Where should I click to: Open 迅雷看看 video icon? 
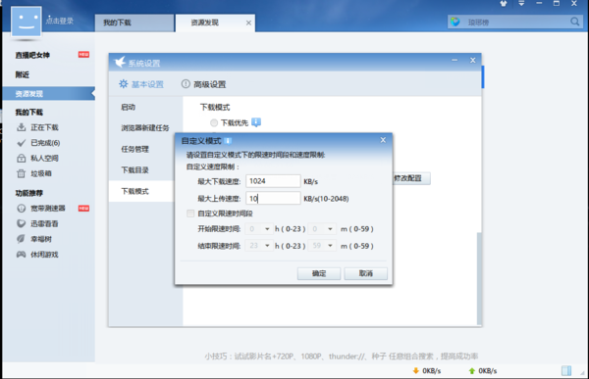click(x=21, y=223)
